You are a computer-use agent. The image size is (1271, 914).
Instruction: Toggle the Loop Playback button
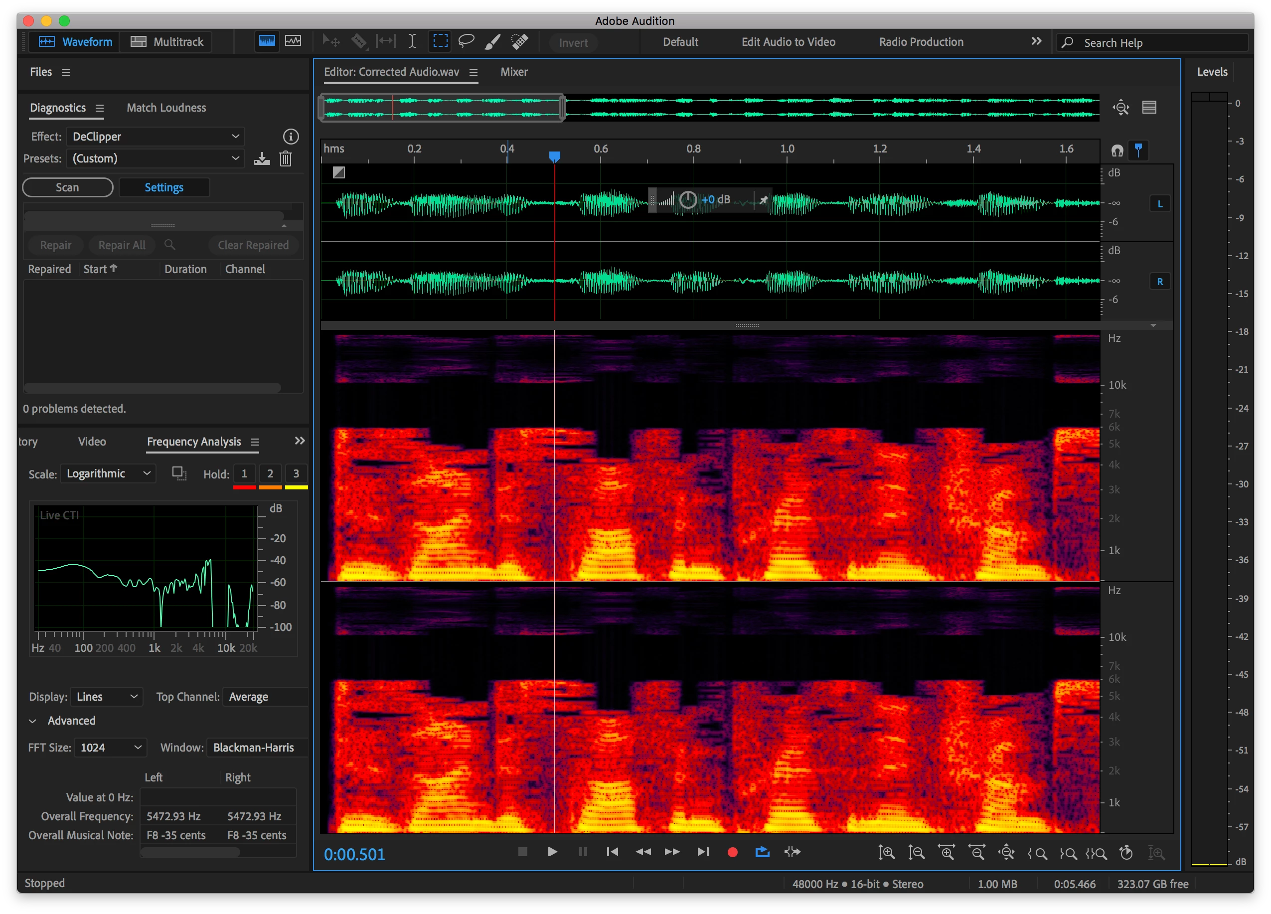[x=762, y=852]
